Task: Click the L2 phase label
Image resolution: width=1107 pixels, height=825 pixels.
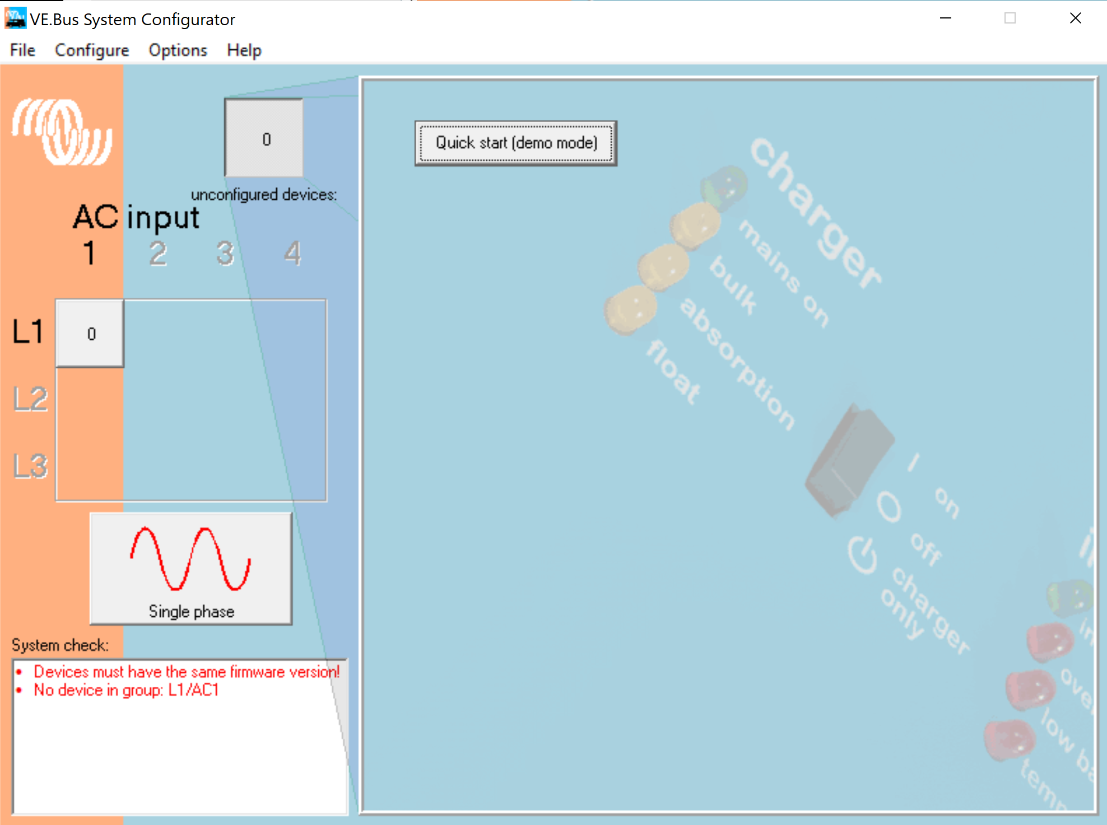Action: click(x=30, y=399)
